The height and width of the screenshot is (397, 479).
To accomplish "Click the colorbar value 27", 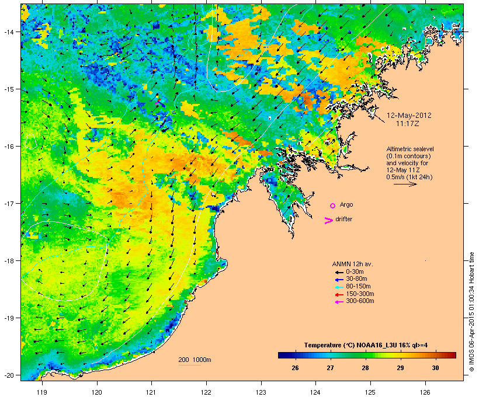I will (330, 368).
